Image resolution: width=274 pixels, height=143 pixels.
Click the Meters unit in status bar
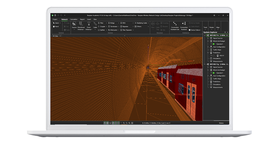click(221, 123)
